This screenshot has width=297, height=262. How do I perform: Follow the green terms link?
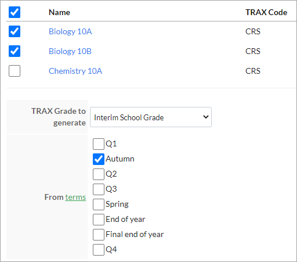75,197
